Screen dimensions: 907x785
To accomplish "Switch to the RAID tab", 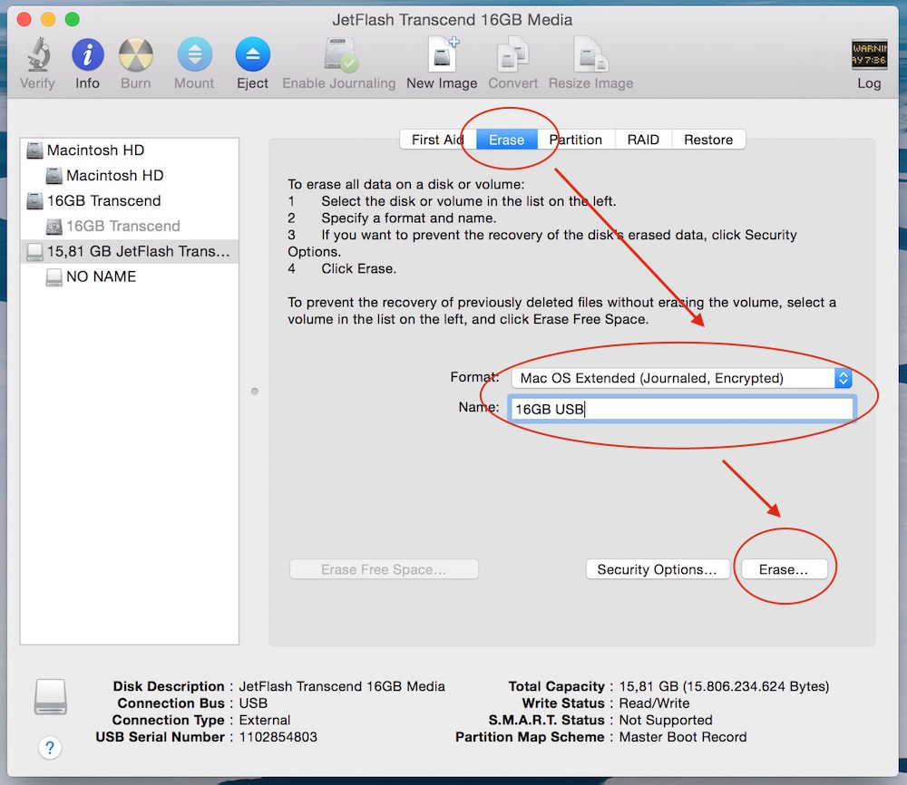I will (x=643, y=140).
